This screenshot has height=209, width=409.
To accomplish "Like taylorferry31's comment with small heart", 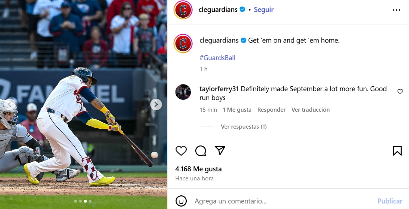I will [x=400, y=92].
